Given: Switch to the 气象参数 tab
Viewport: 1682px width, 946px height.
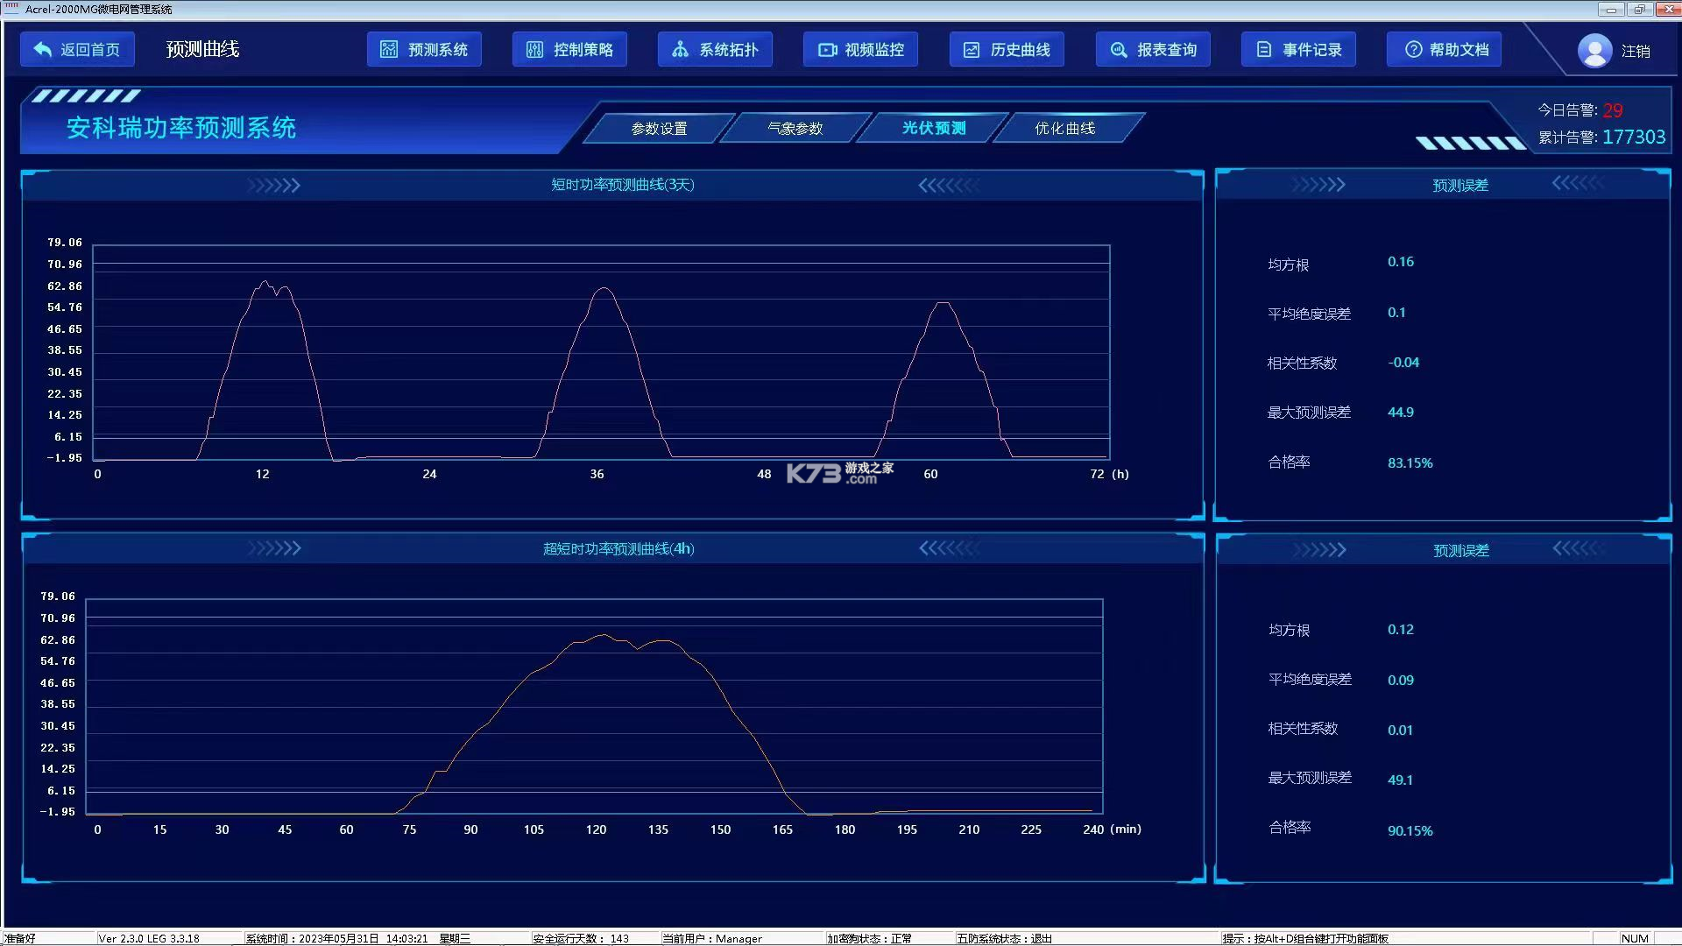Looking at the screenshot, I should pyautogui.click(x=795, y=128).
